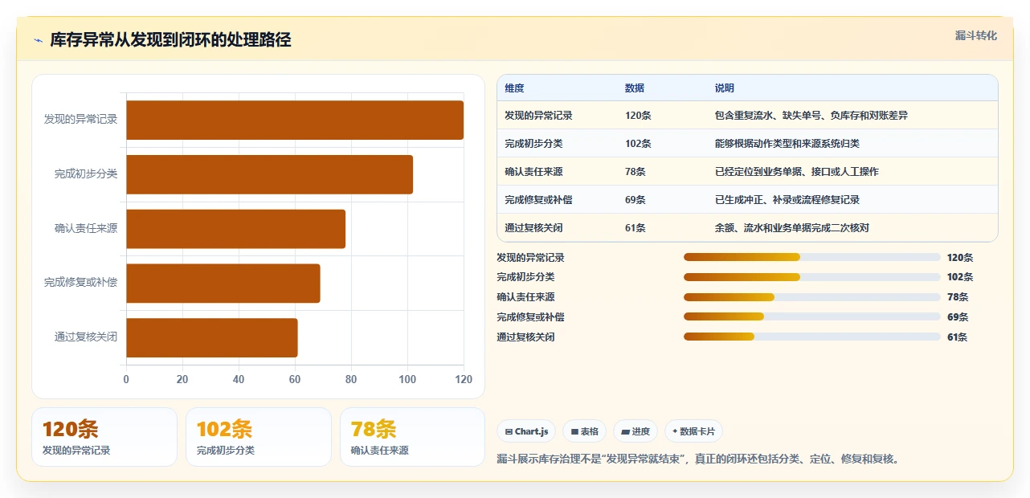Click table cell 确认责任来源
This screenshot has width=1030, height=498.
click(533, 172)
